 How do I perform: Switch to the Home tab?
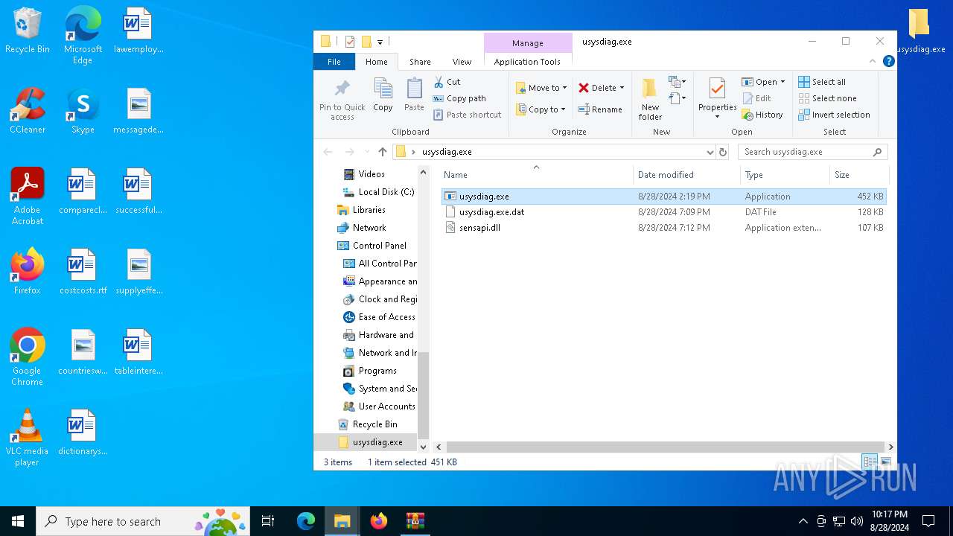click(376, 62)
